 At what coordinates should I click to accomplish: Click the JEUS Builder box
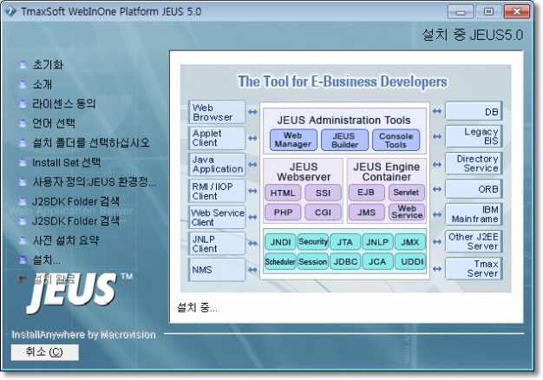344,140
